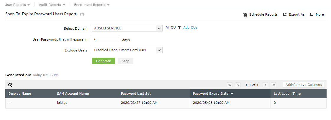Click the expiry days input field
331x120 pixels.
point(105,39)
